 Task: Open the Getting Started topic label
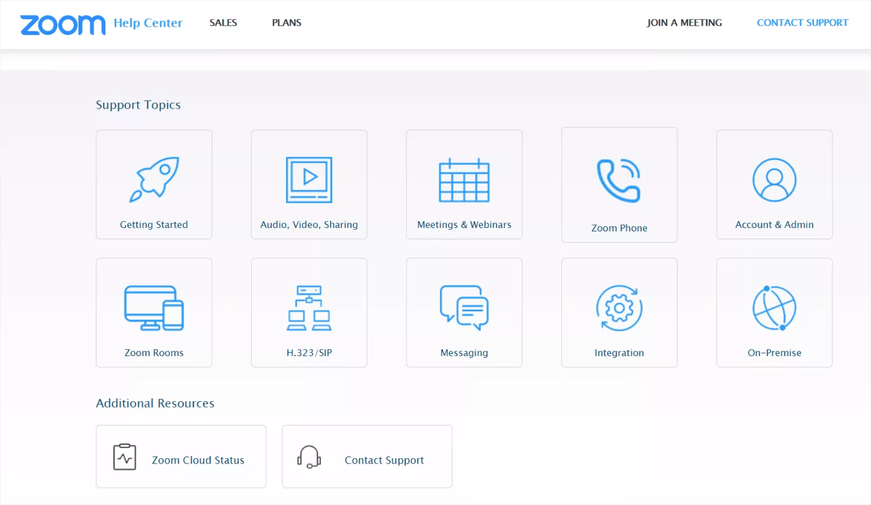pos(154,225)
